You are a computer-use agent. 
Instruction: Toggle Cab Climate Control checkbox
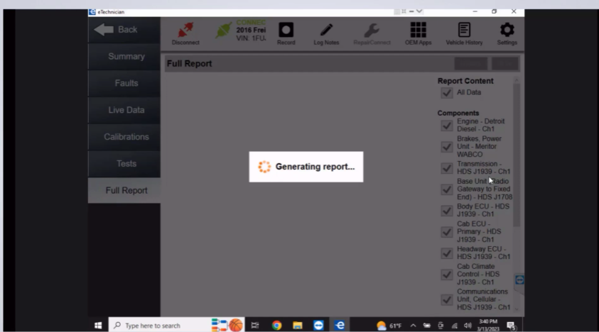click(446, 275)
